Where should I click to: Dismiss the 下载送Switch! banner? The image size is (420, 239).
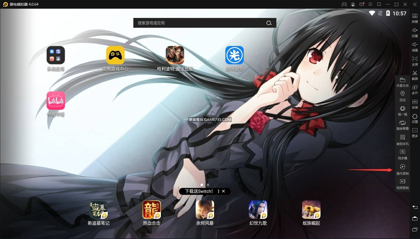coord(223,191)
